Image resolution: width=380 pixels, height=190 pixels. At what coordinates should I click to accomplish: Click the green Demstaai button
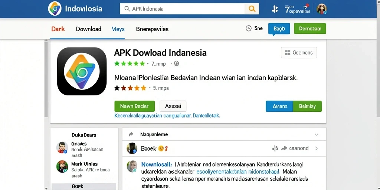click(x=310, y=29)
